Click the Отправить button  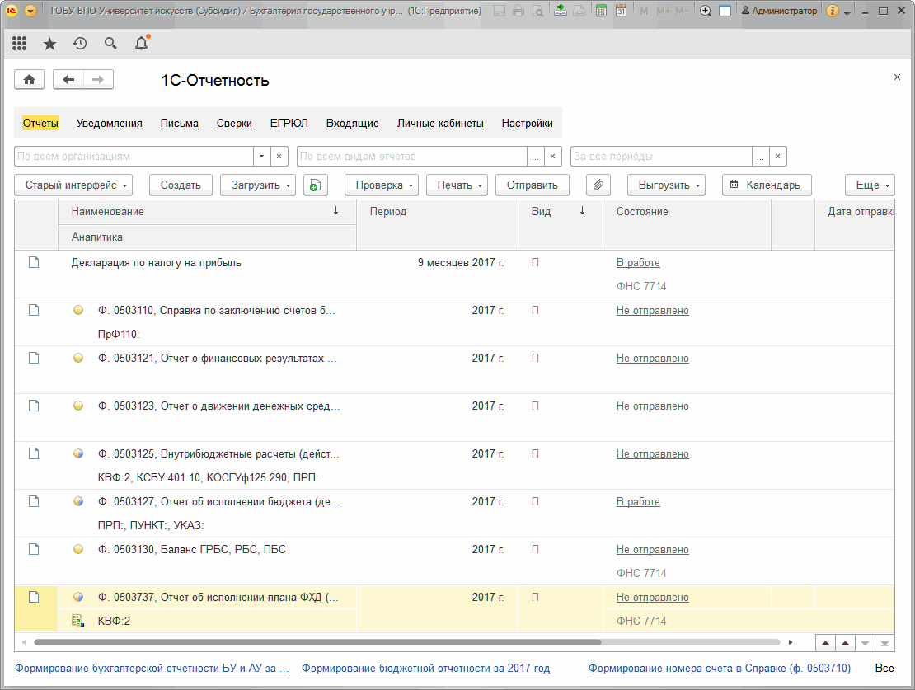tap(533, 185)
